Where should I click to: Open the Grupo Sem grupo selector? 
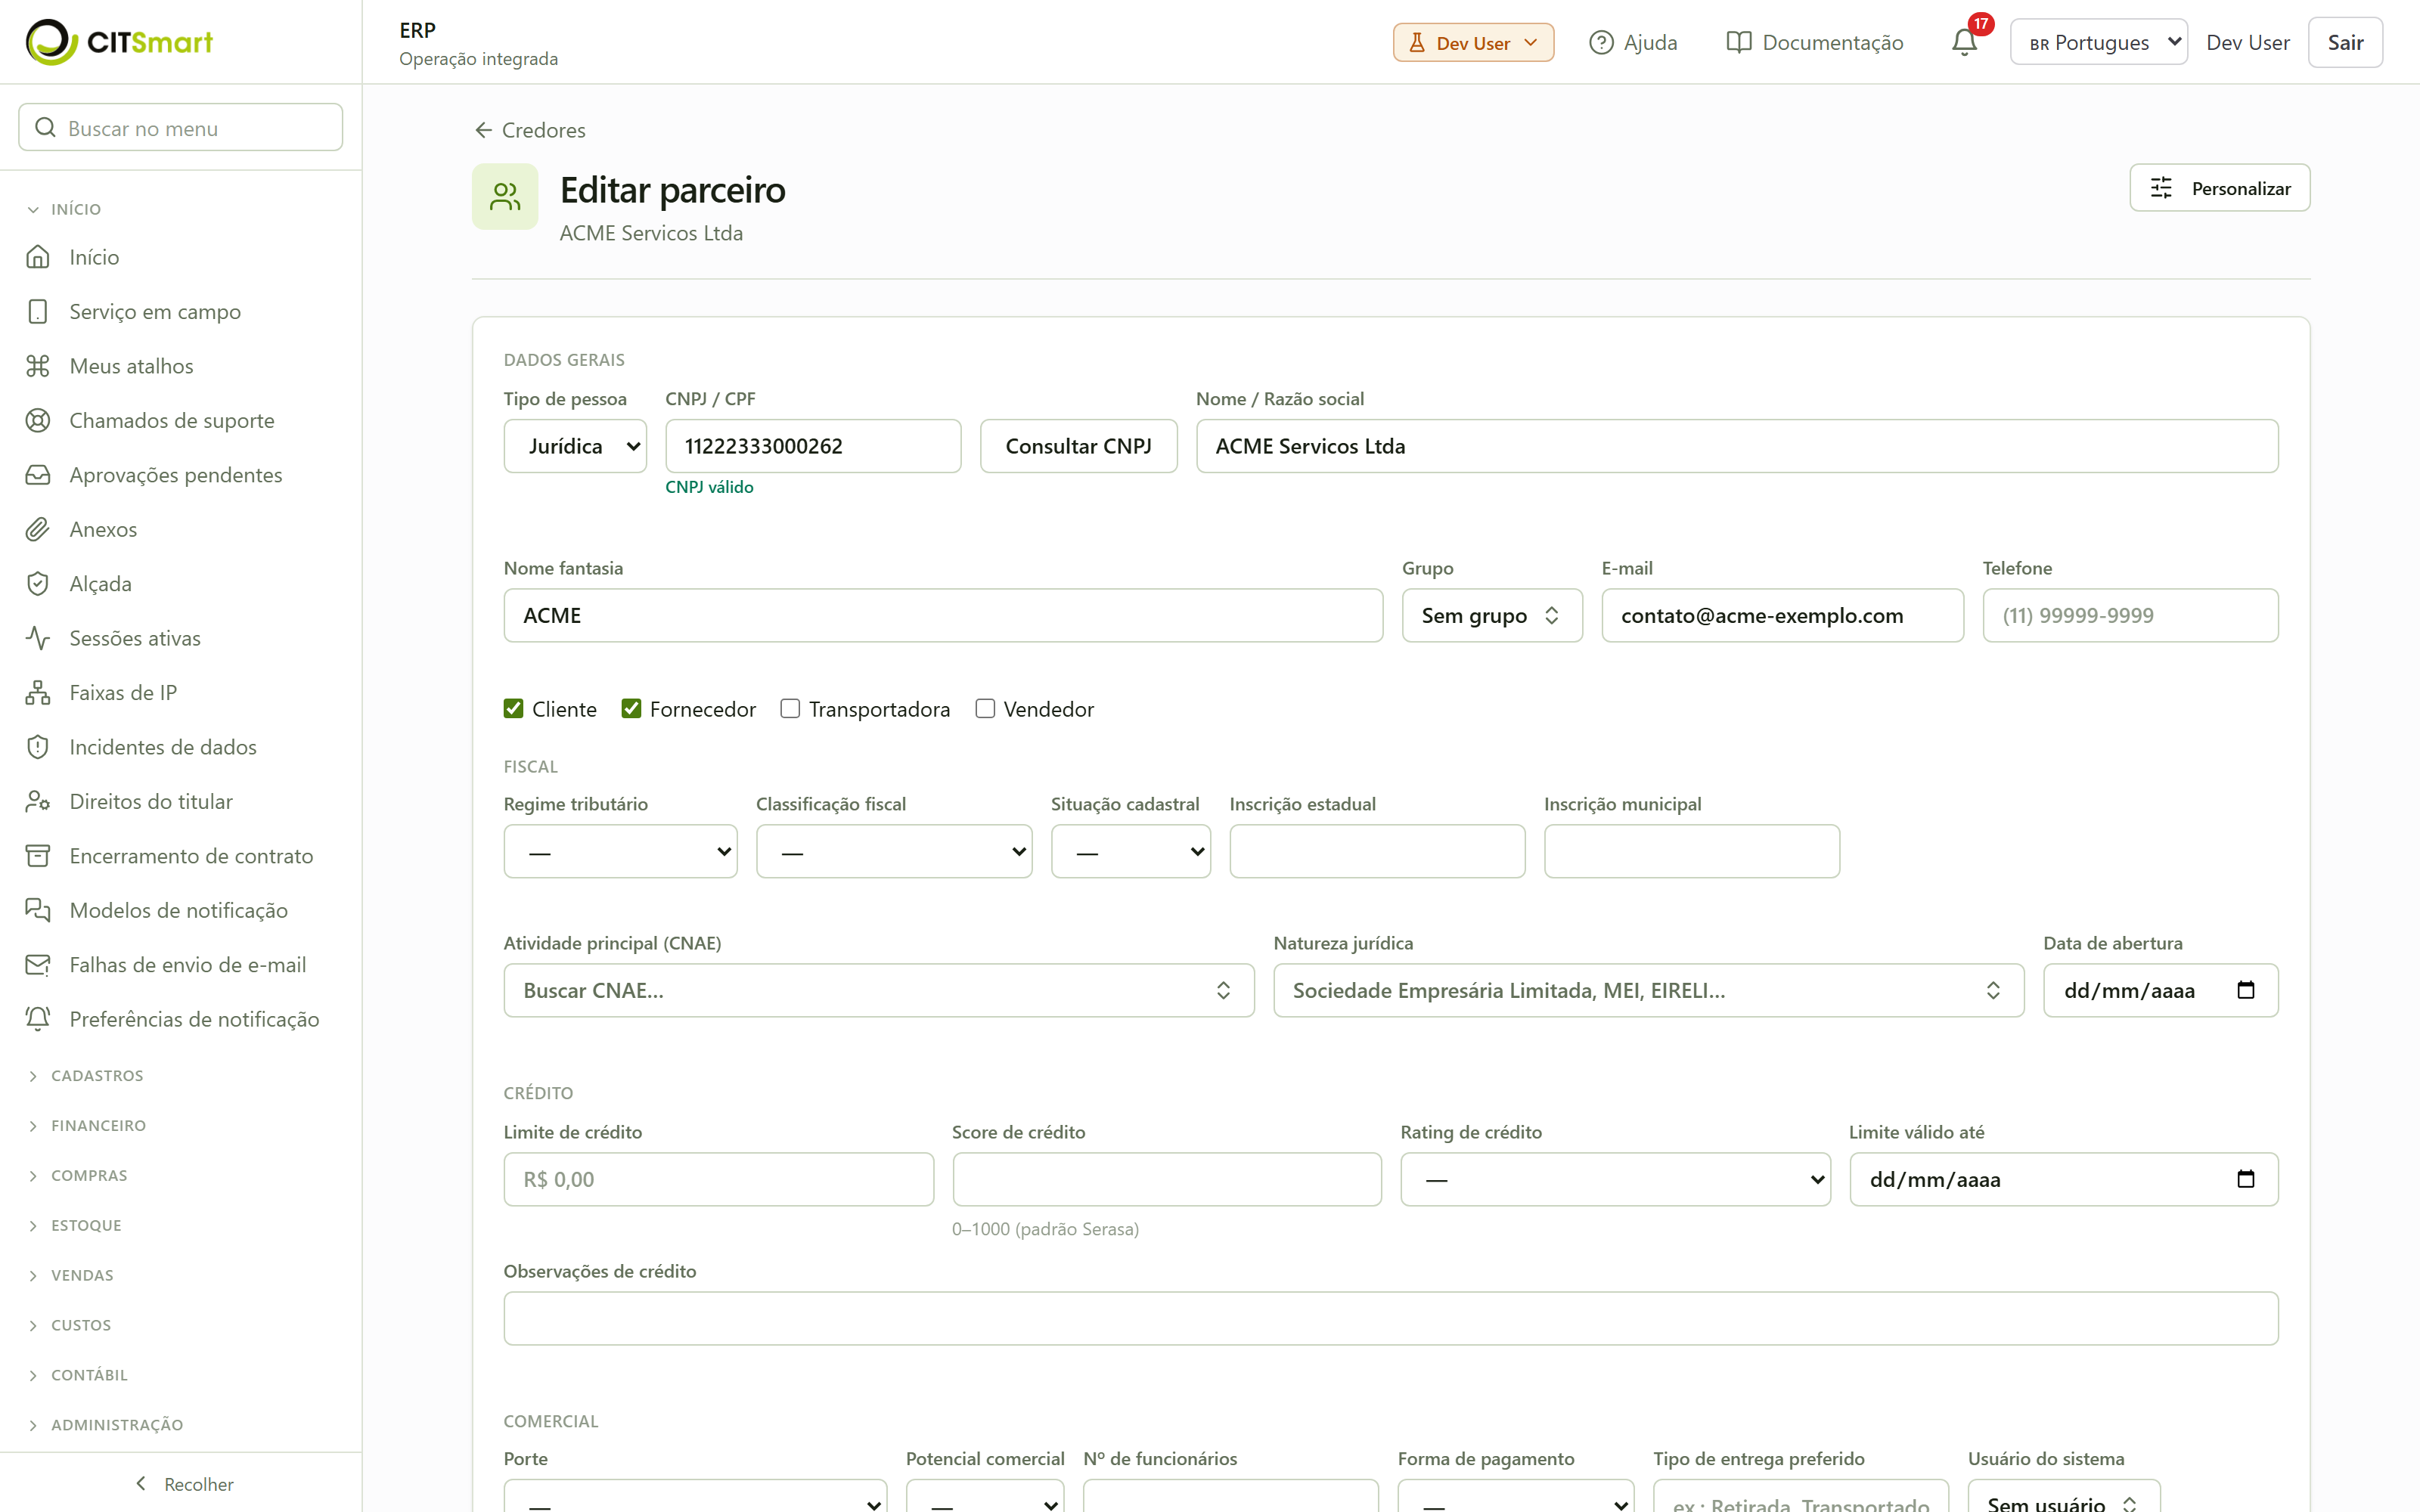1492,615
